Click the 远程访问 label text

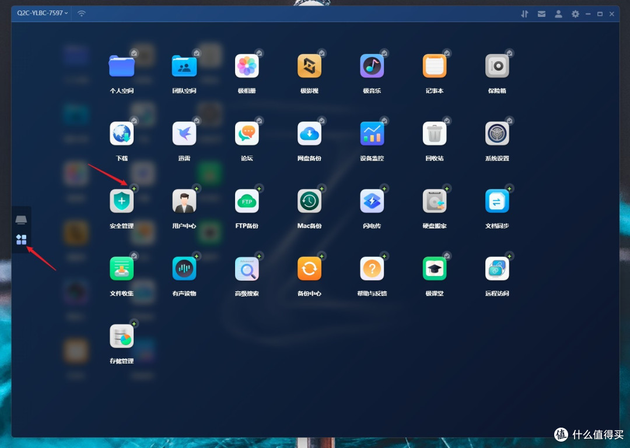tap(498, 294)
